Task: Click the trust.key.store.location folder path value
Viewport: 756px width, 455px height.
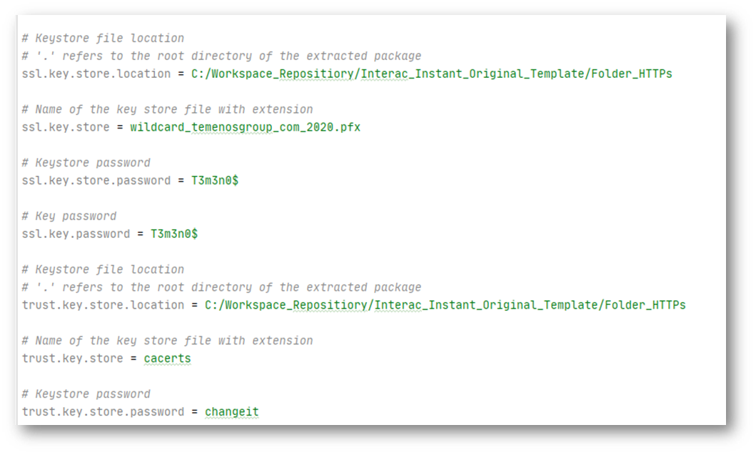Action: (x=445, y=305)
